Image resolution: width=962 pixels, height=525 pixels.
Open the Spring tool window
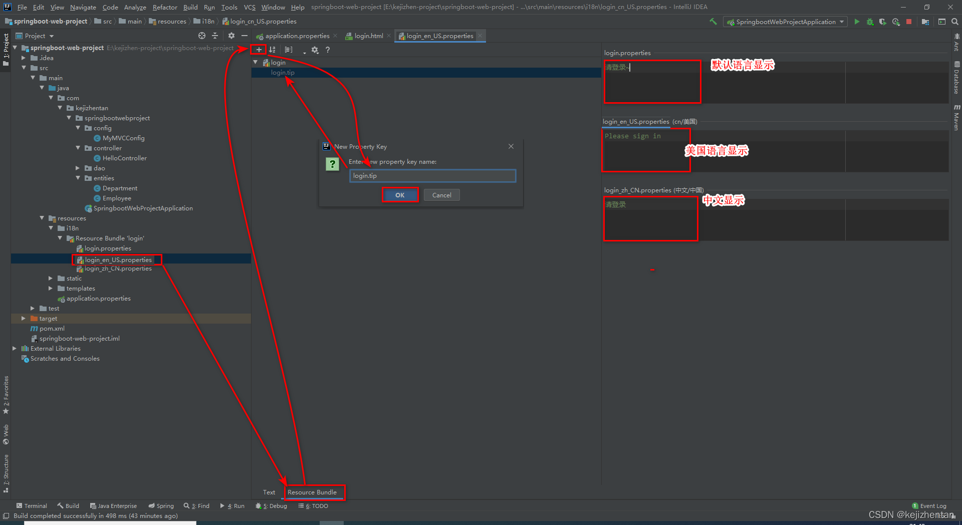[x=161, y=506]
